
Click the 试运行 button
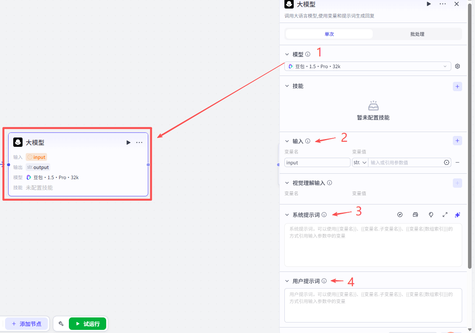tap(88, 323)
